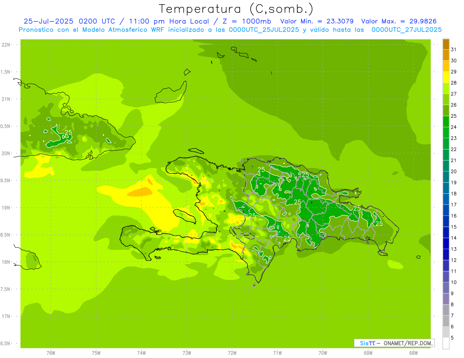Click the orange swatch between 30 and 31
Screen dimensions: 464x358
(446, 55)
